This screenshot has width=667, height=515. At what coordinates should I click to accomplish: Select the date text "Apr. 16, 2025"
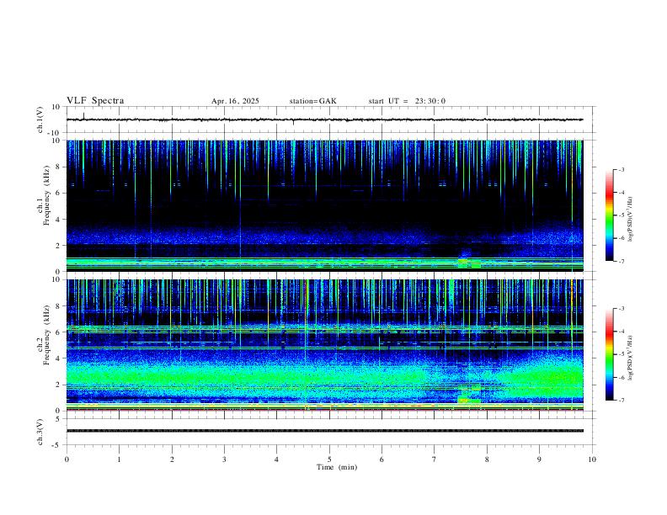click(235, 101)
